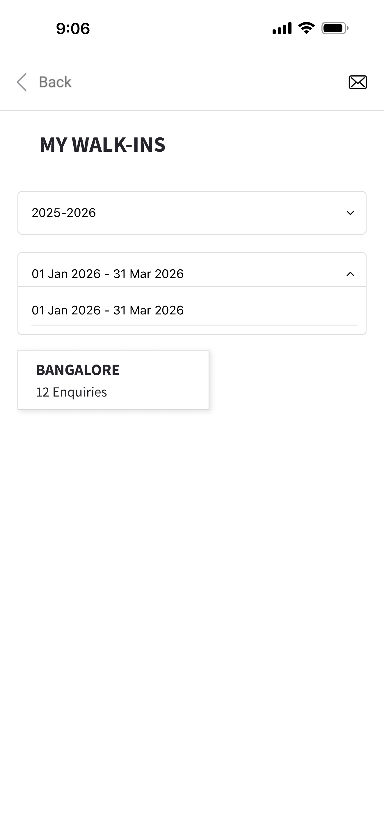
Task: Tap the BANGALORE card title
Action: point(78,370)
